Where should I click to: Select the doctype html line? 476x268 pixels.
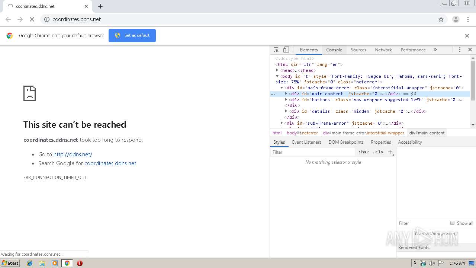[295, 58]
